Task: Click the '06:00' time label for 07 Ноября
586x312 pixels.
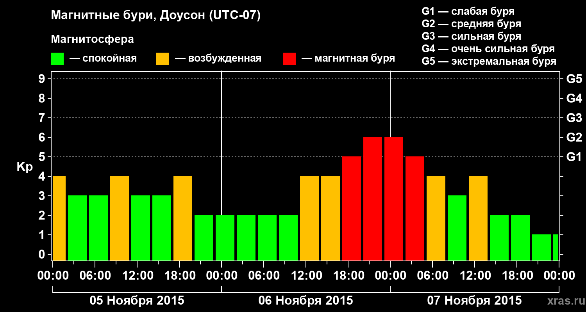Action: point(432,276)
